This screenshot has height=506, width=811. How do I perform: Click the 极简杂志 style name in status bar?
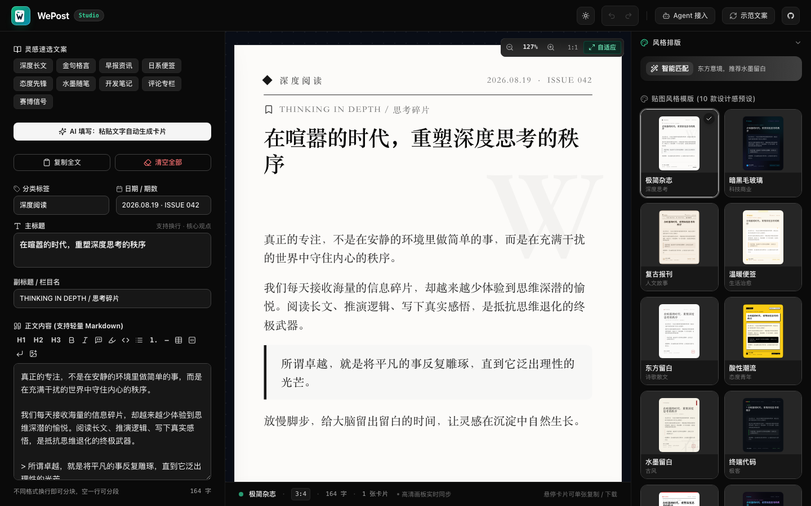coord(262,494)
